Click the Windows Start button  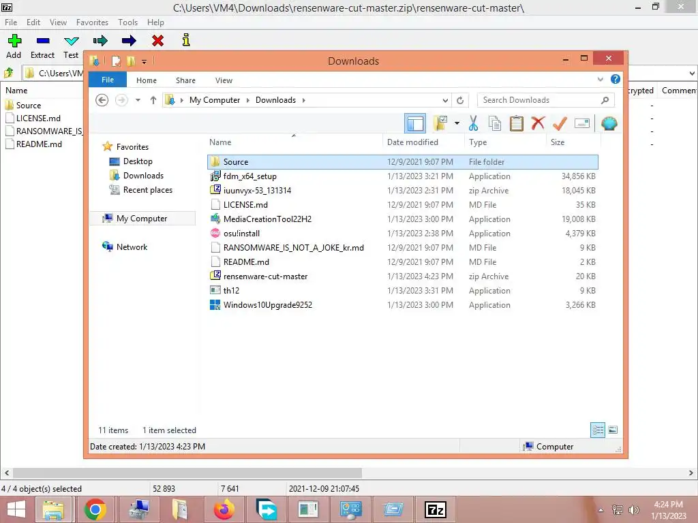16,509
